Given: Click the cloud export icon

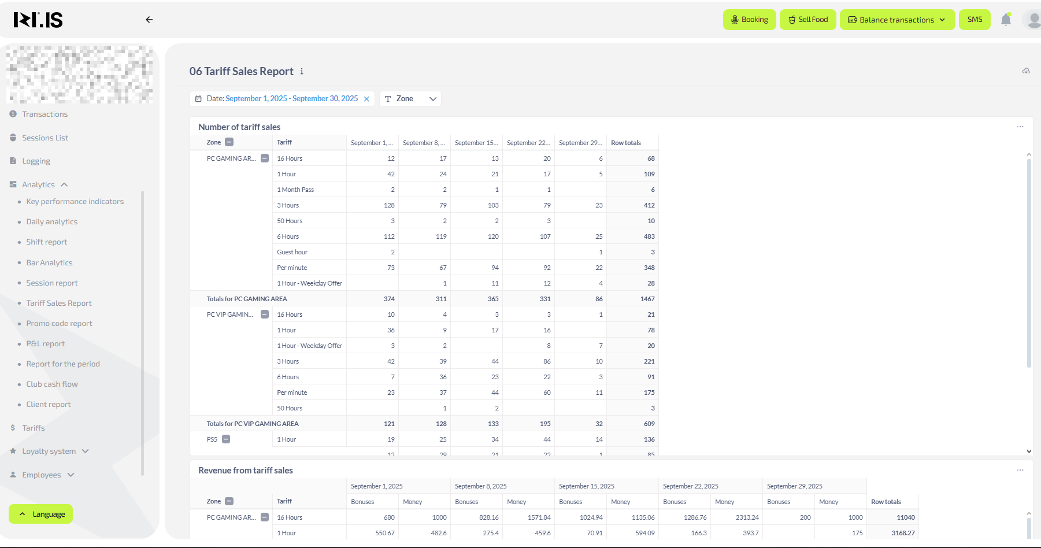Looking at the screenshot, I should pyautogui.click(x=1026, y=71).
